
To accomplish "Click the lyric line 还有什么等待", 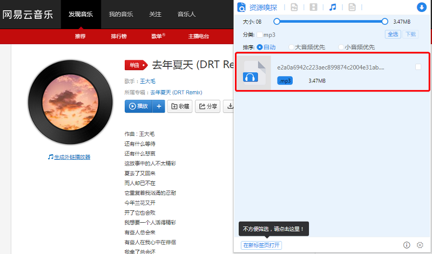I will [x=140, y=143].
